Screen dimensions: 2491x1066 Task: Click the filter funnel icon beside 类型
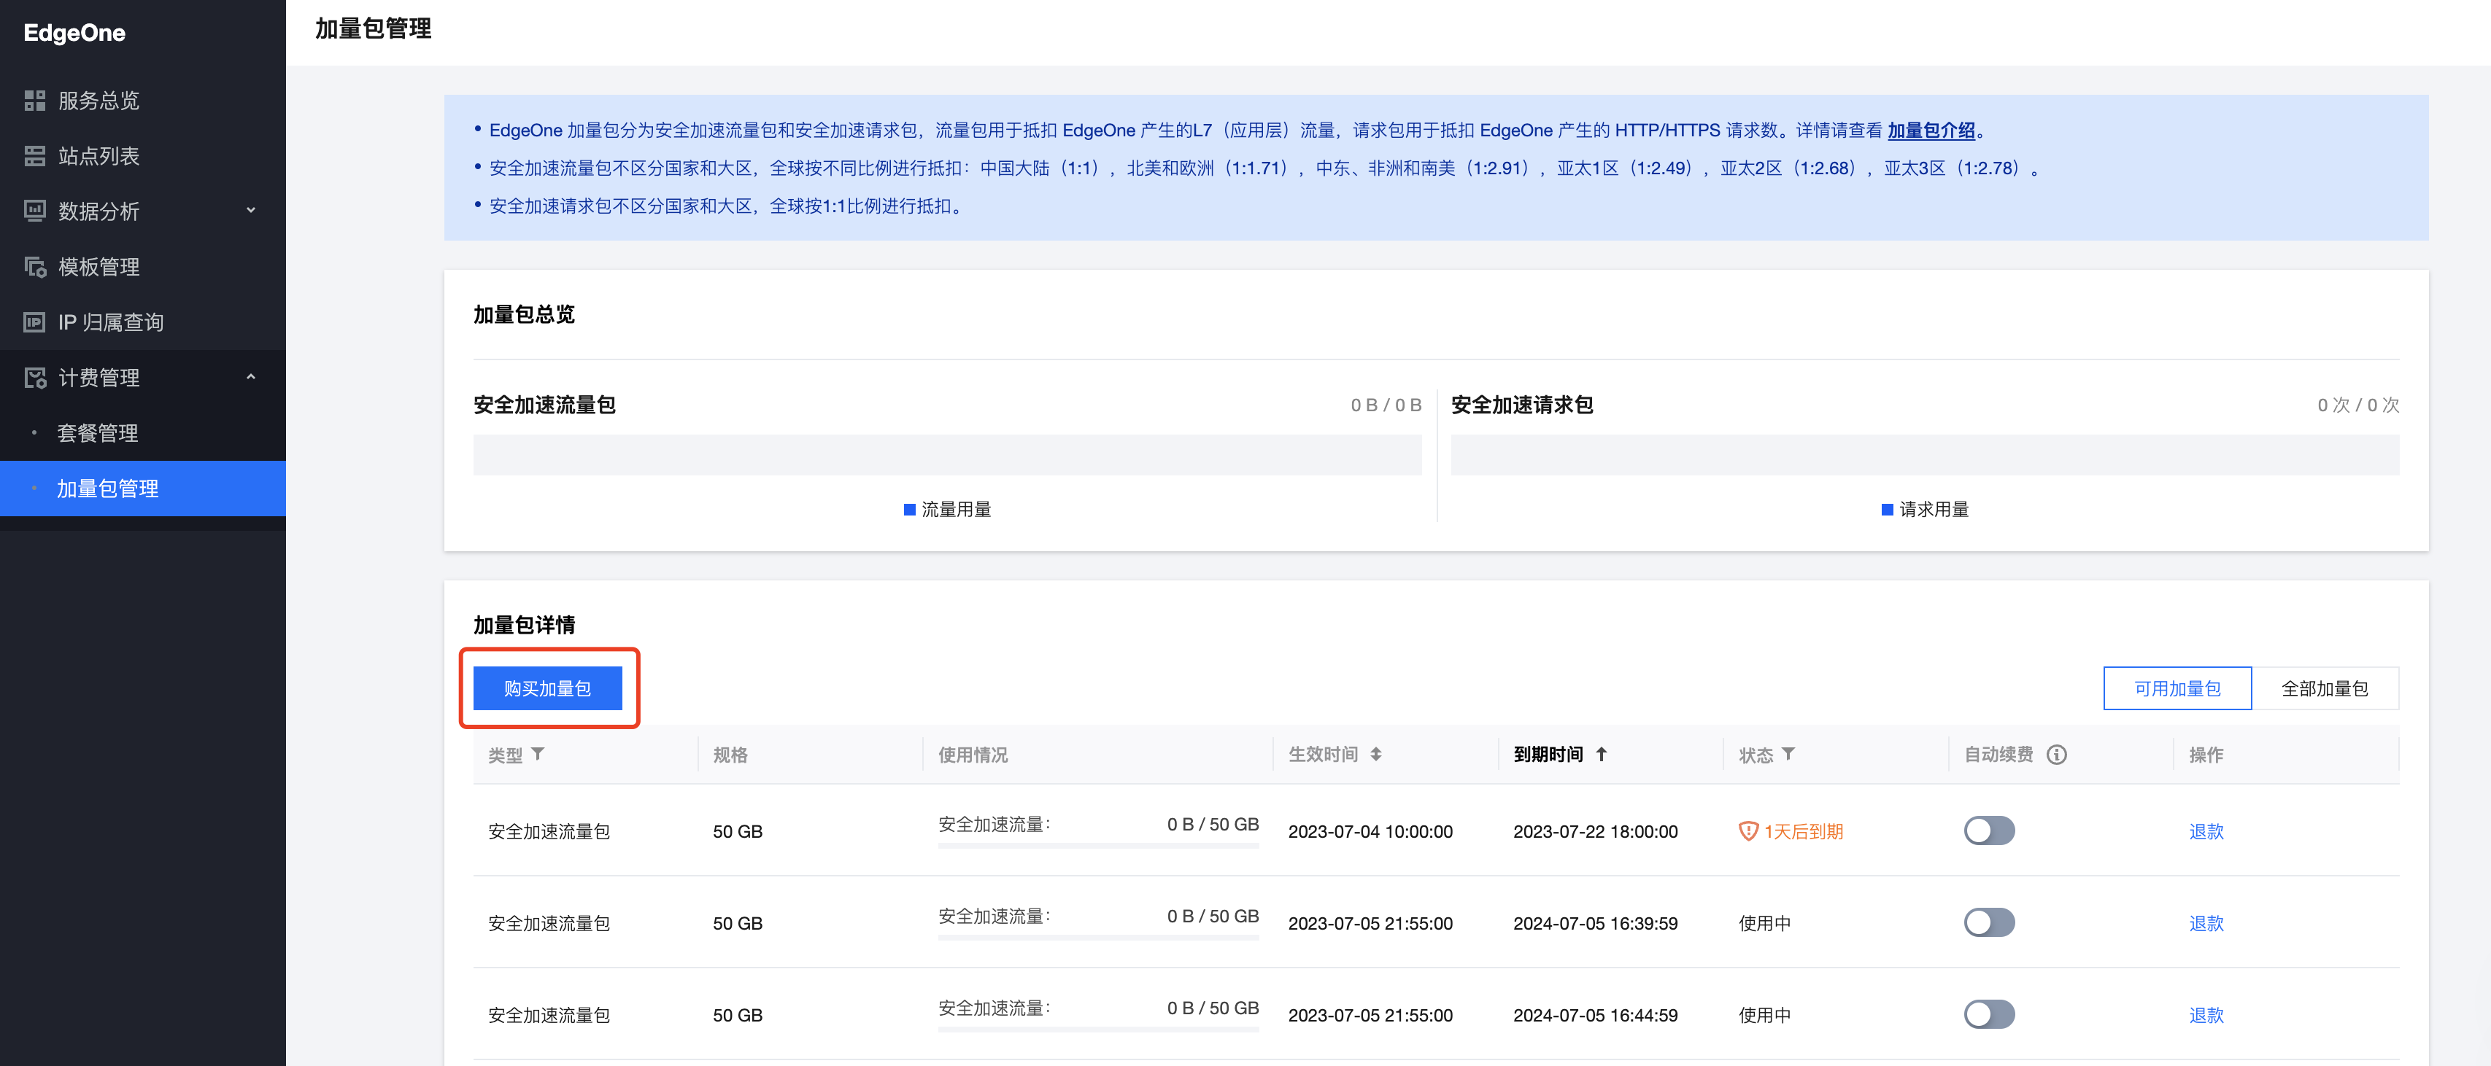coord(538,754)
